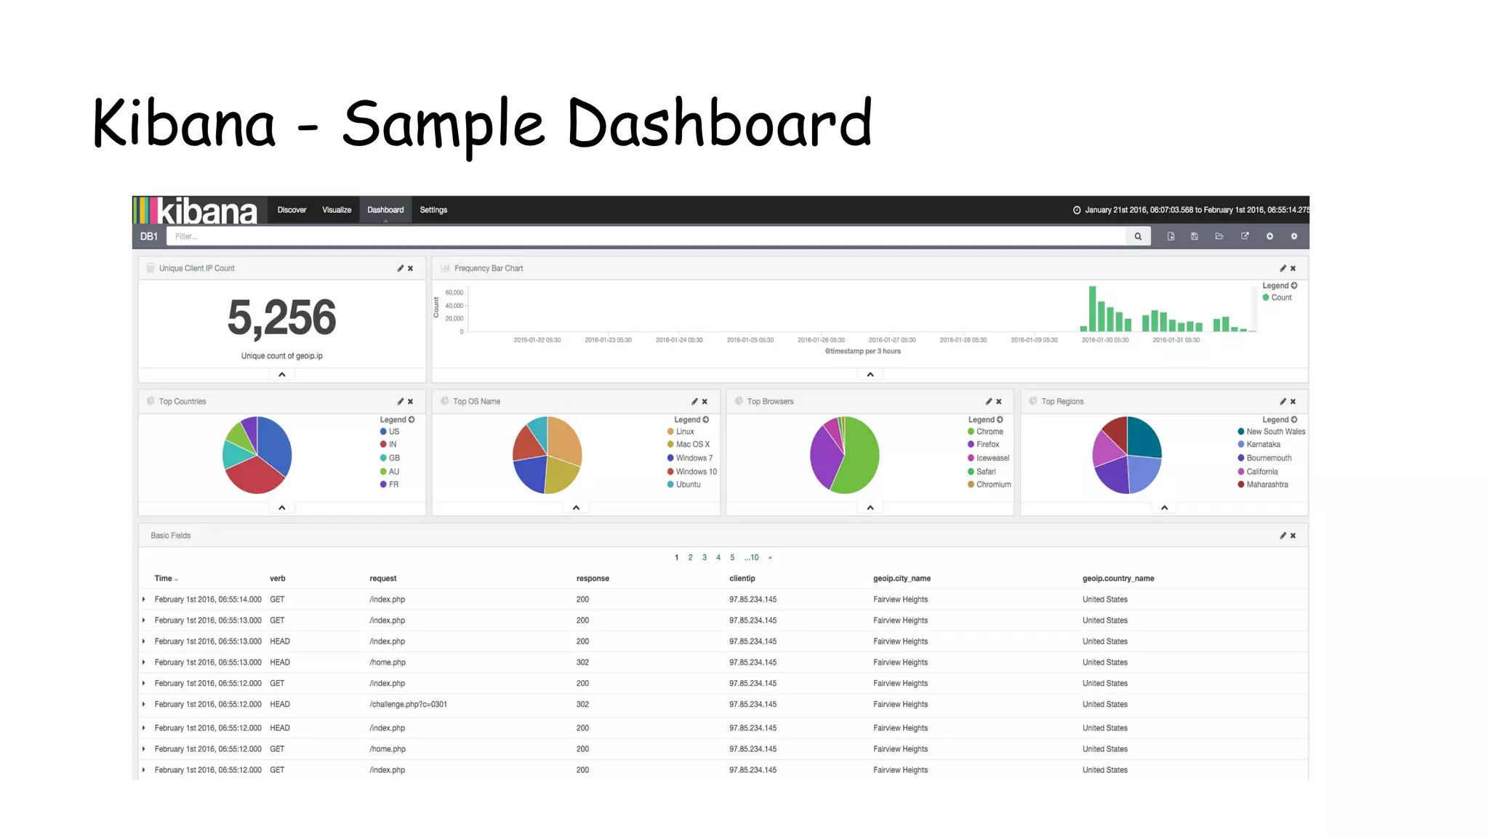1489x837 pixels.
Task: Click the search magnifier button
Action: 1138,236
